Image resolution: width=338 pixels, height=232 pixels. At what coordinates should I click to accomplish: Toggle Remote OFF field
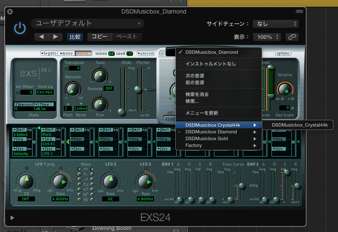click(109, 88)
